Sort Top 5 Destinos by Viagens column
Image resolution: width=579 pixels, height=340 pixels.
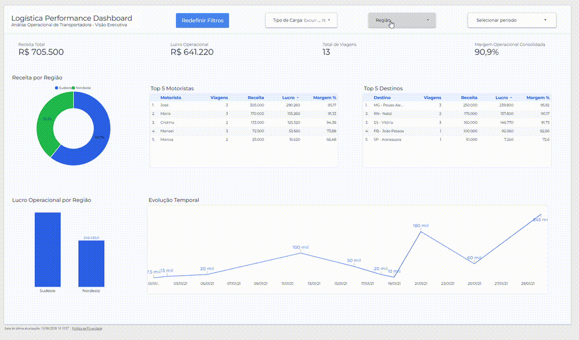coord(433,97)
